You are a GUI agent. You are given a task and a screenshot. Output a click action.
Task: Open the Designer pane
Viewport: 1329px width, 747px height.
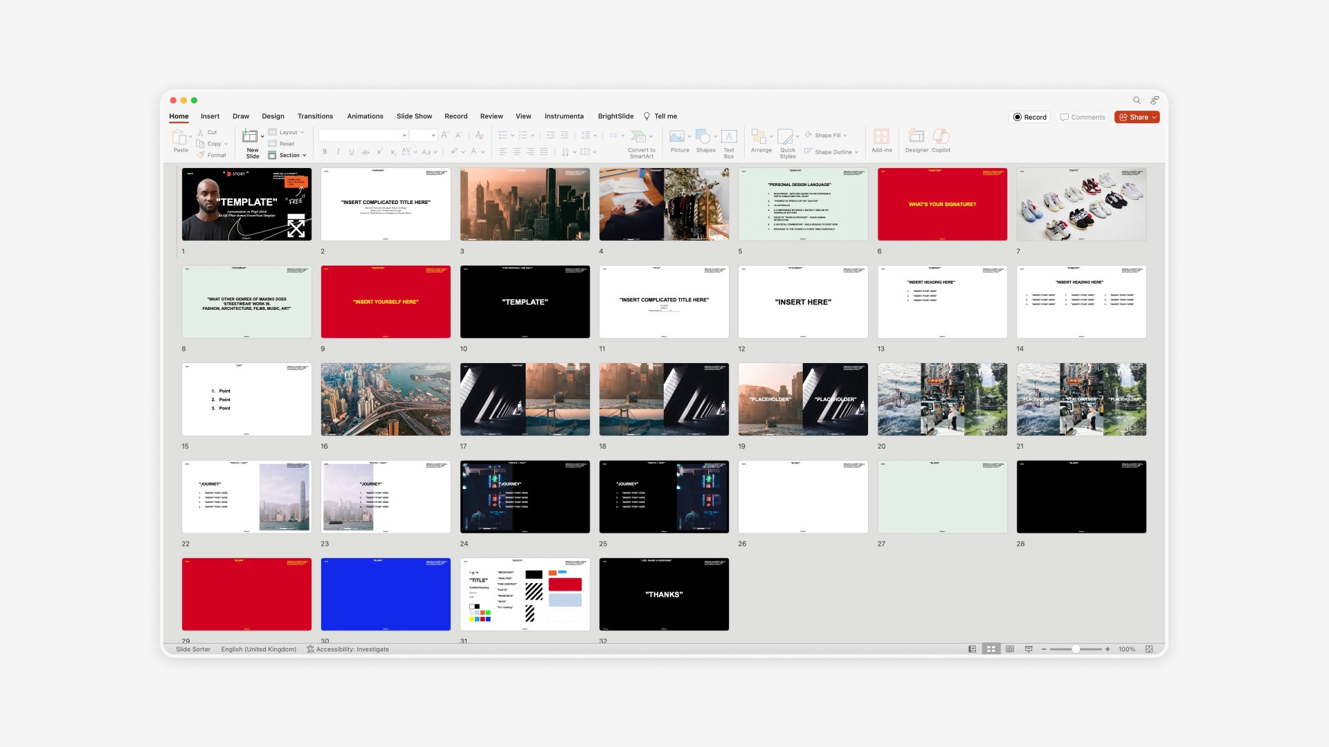(916, 136)
